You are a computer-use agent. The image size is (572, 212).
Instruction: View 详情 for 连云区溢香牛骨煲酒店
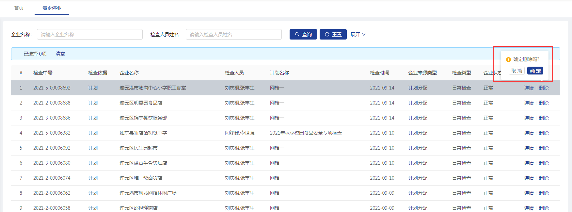point(529,163)
